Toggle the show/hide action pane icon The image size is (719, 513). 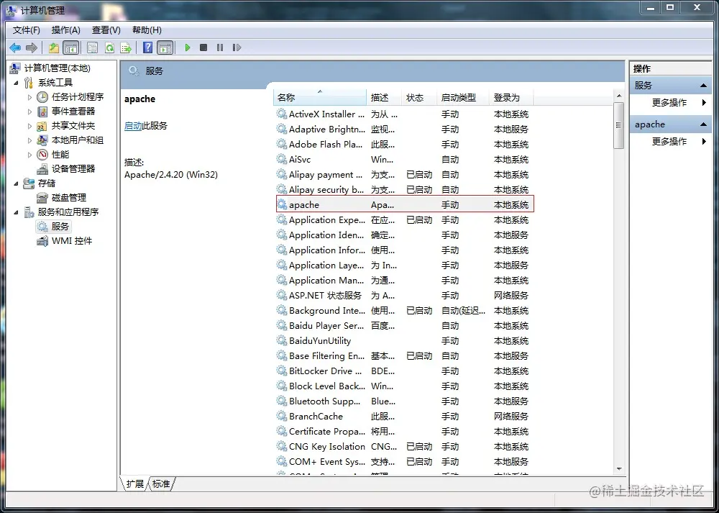pos(165,47)
